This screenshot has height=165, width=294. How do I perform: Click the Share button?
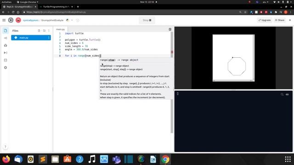click(280, 20)
